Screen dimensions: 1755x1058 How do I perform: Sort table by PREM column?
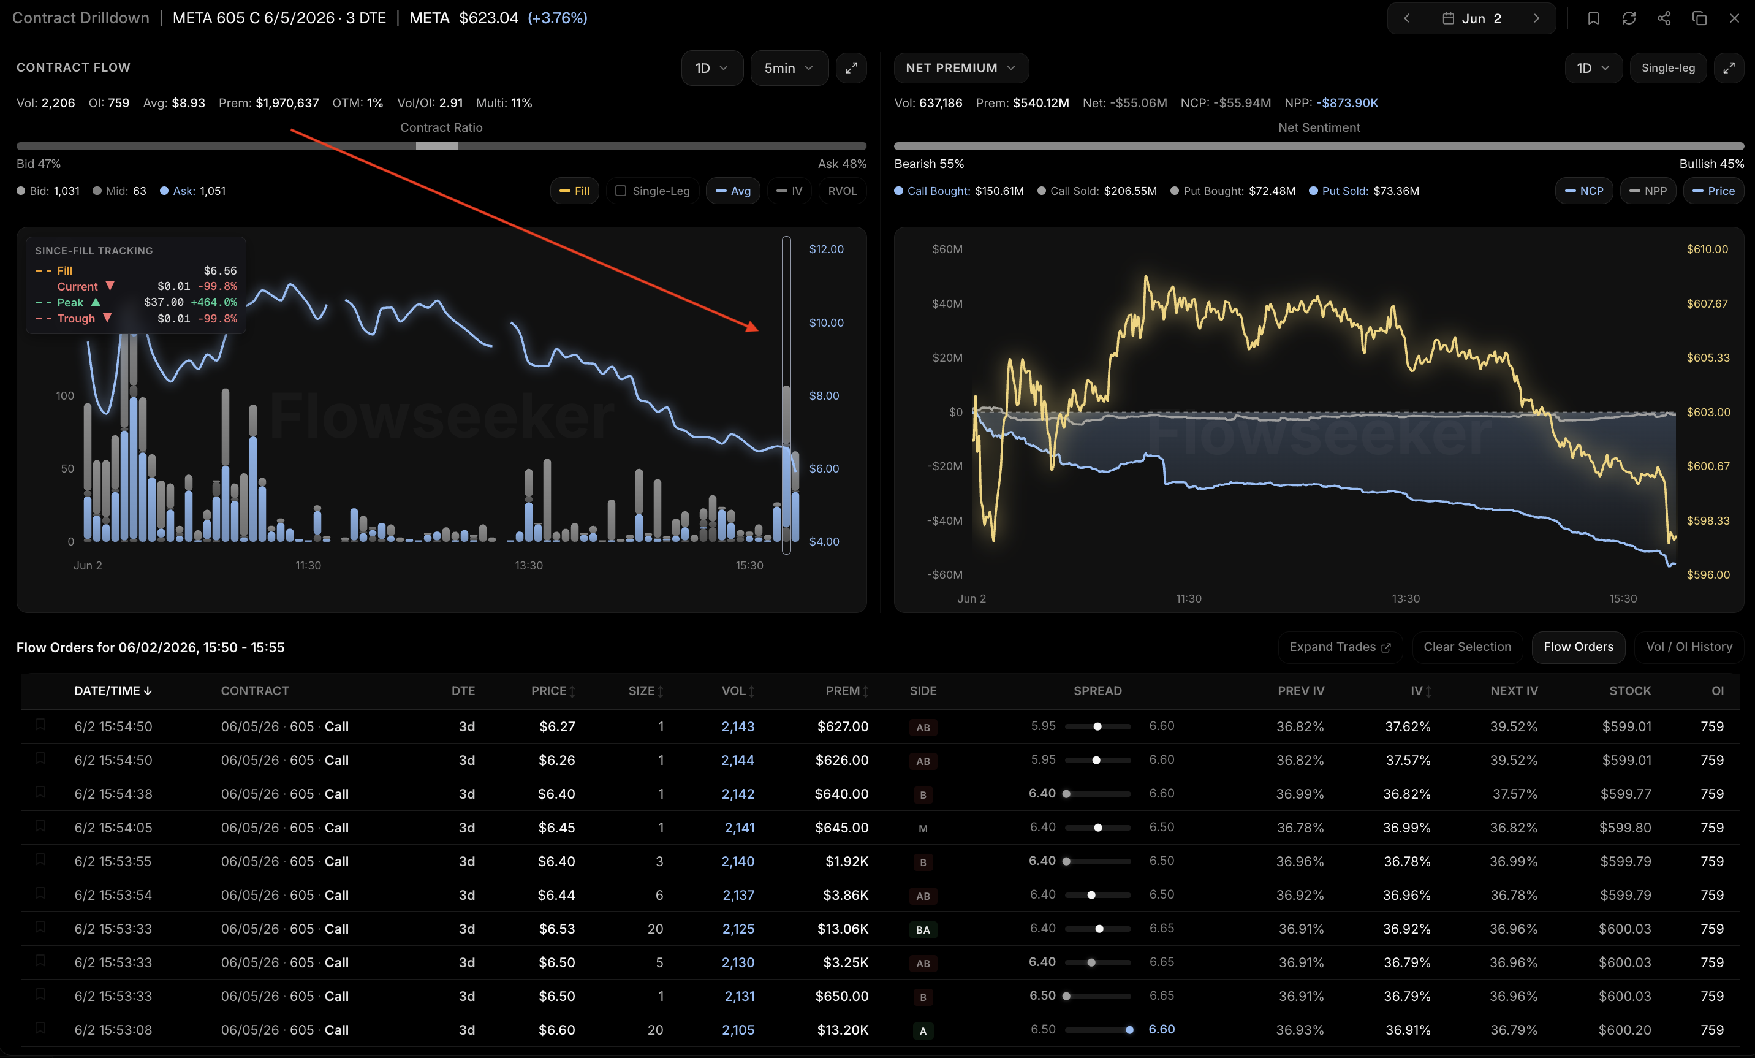pyautogui.click(x=847, y=690)
